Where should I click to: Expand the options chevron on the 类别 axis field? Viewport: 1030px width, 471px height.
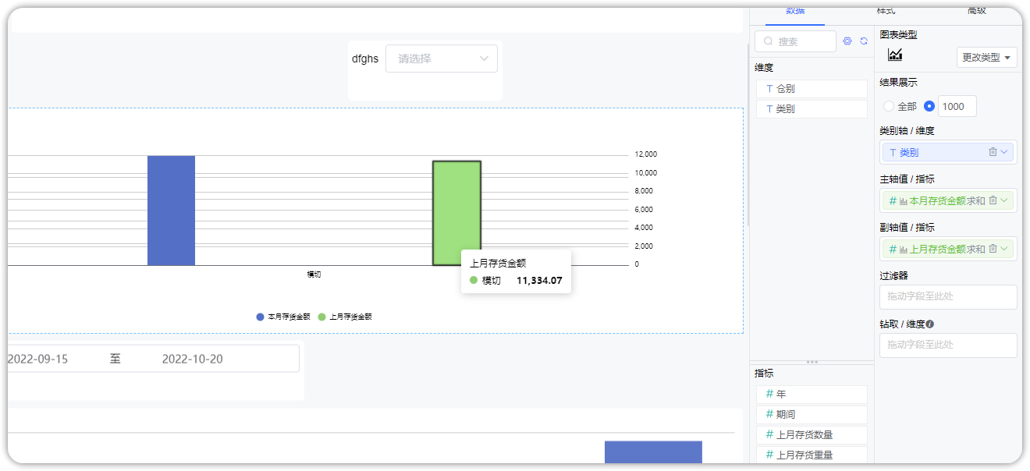pos(1004,152)
